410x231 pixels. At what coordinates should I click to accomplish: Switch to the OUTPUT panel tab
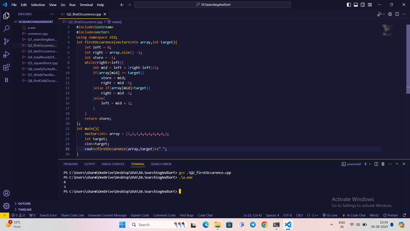[90, 164]
